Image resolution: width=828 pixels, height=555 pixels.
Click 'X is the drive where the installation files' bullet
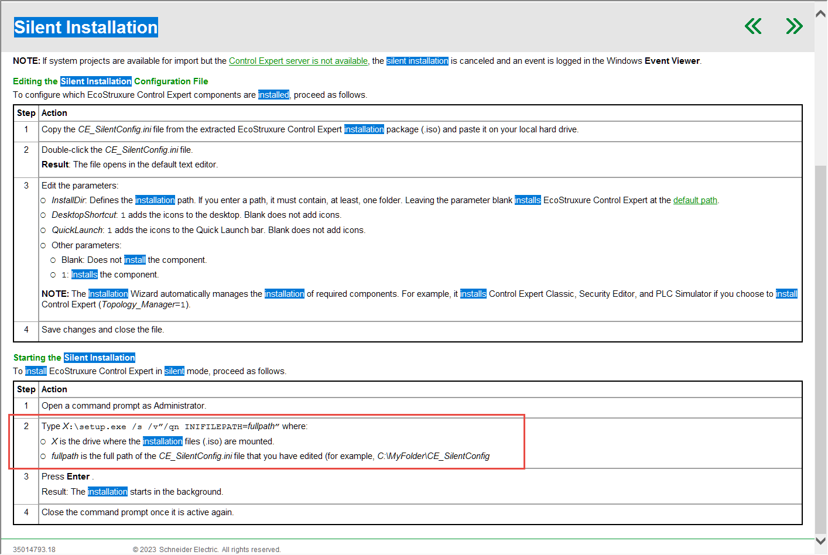[x=163, y=441]
